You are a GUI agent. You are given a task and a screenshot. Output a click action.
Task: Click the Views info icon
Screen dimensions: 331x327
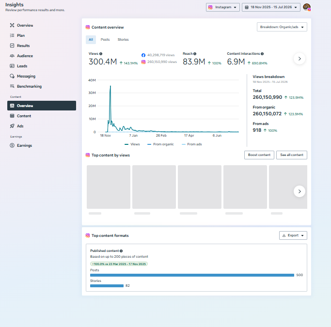[101, 54]
